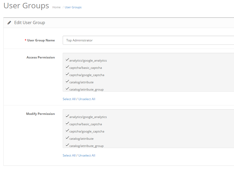This screenshot has height=170, width=234.
Task: Uncheck analytics/google_analytics under Access Permission
Action: pos(67,60)
